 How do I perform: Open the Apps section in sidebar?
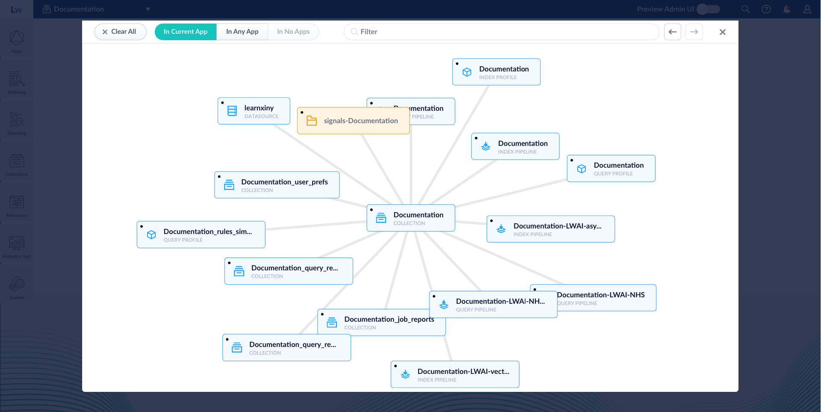[x=17, y=41]
